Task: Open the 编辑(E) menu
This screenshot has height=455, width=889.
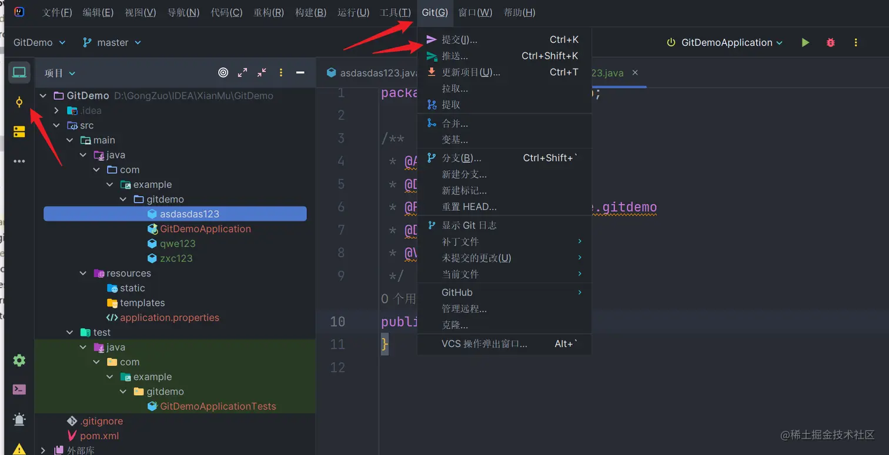Action: (x=98, y=12)
